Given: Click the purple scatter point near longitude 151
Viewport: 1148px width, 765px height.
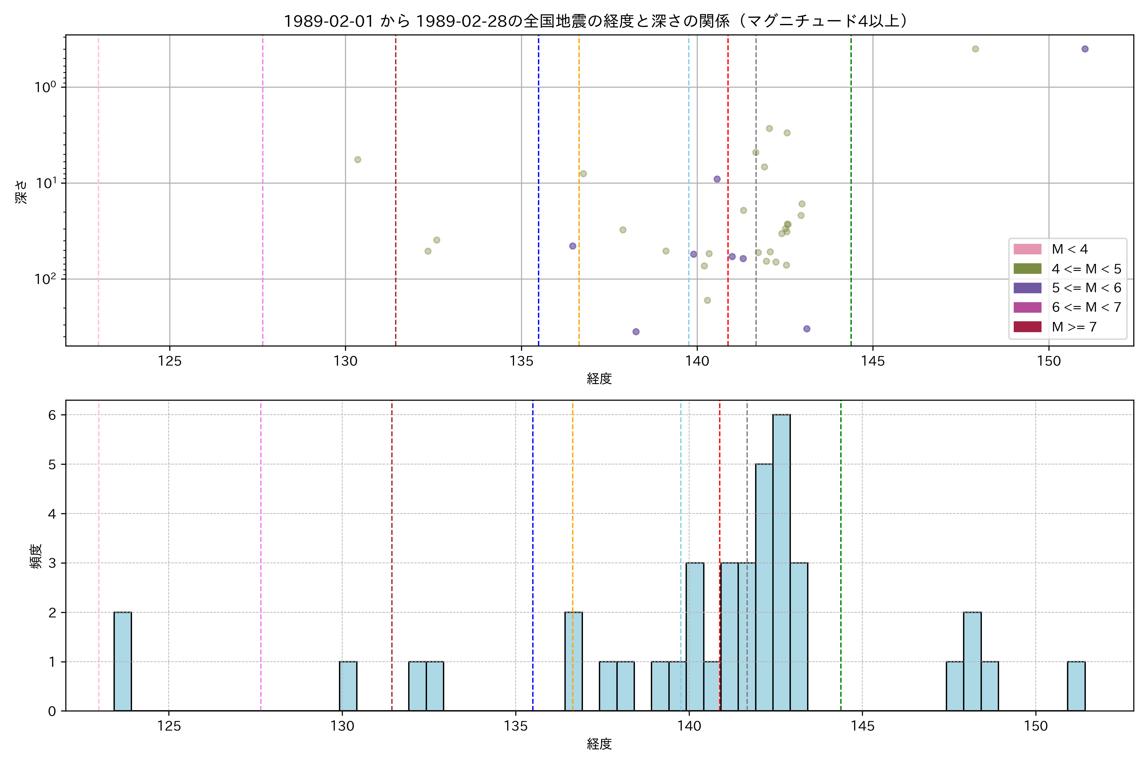Looking at the screenshot, I should click(1085, 49).
